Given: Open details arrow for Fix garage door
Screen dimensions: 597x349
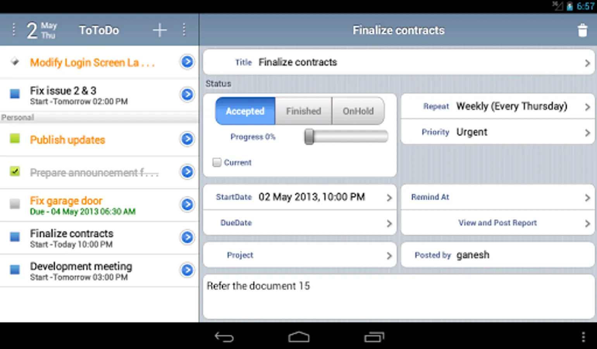Looking at the screenshot, I should (187, 204).
